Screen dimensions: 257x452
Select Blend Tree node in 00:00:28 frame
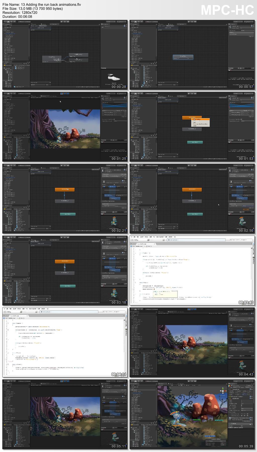point(52,59)
